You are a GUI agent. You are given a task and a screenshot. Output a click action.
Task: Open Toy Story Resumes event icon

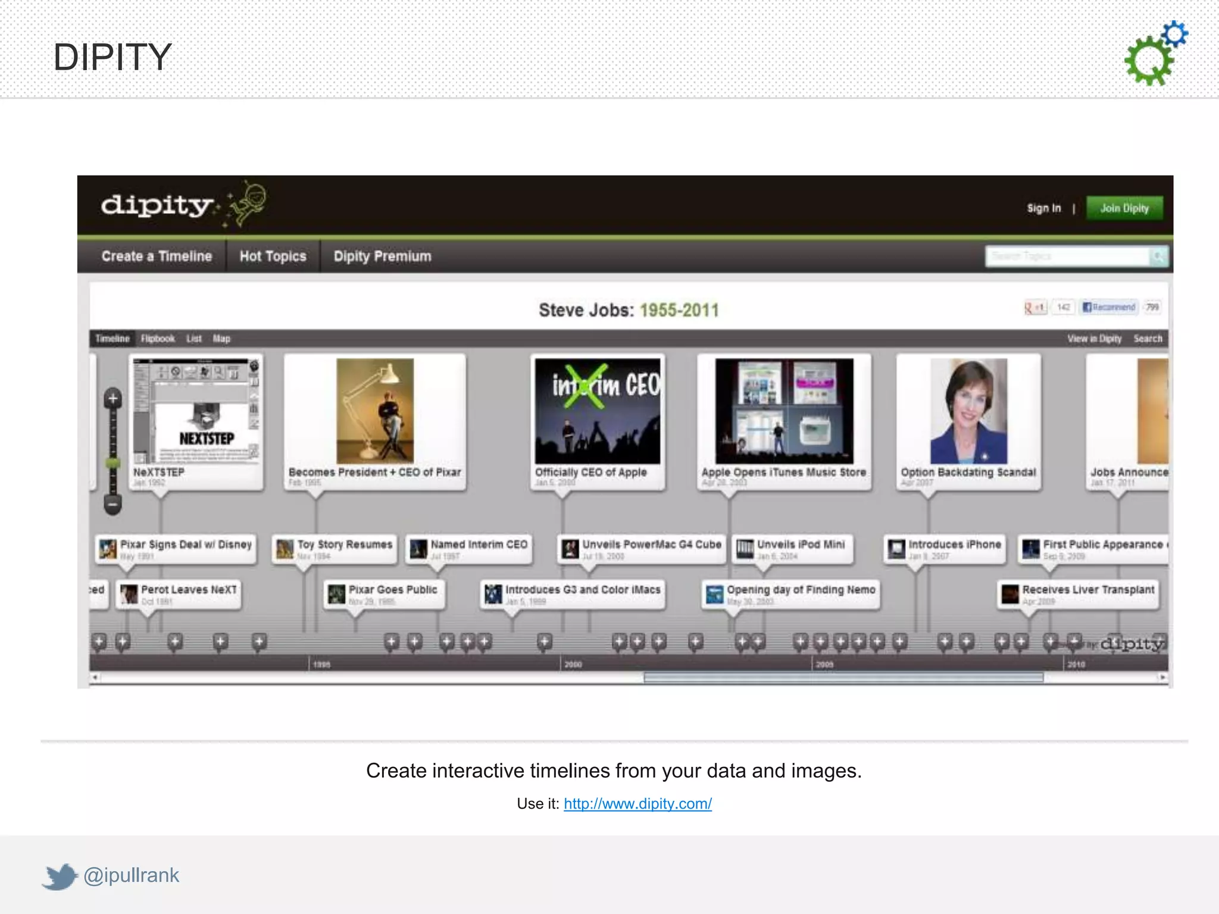(x=285, y=549)
